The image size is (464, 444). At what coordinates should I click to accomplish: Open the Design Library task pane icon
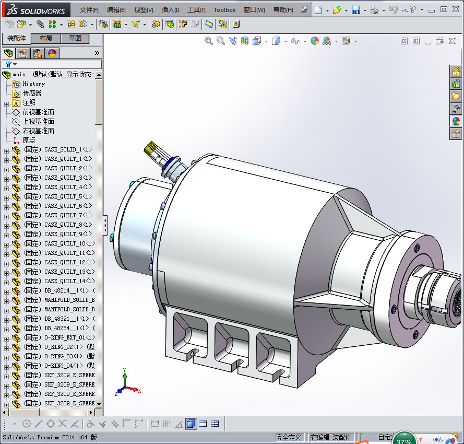pyautogui.click(x=456, y=84)
